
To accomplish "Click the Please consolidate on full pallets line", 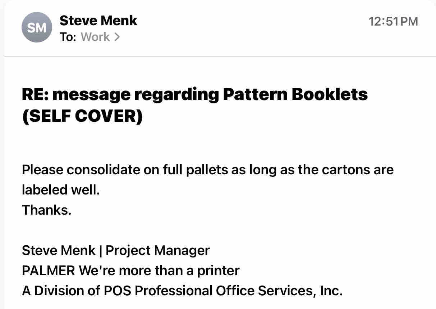I will point(207,170).
